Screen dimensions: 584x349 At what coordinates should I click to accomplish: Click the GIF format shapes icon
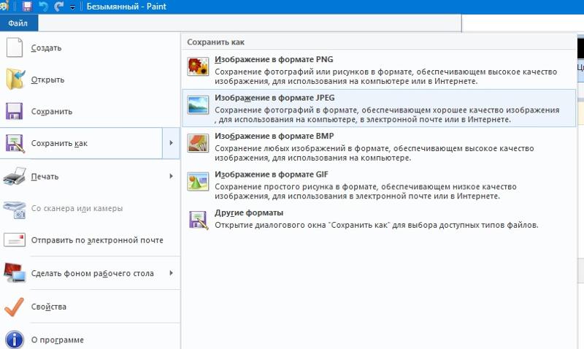(x=198, y=181)
